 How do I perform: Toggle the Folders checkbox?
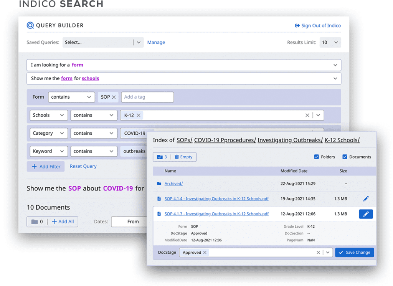[317, 157]
